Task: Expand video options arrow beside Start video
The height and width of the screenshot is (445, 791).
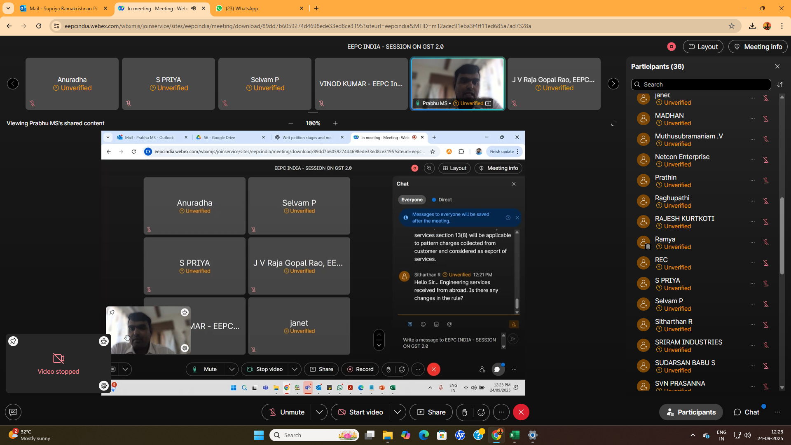Action: (x=398, y=412)
